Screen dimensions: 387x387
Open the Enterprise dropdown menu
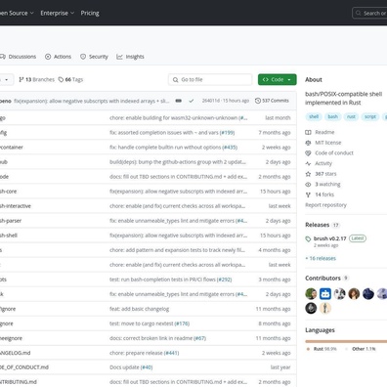(x=58, y=13)
